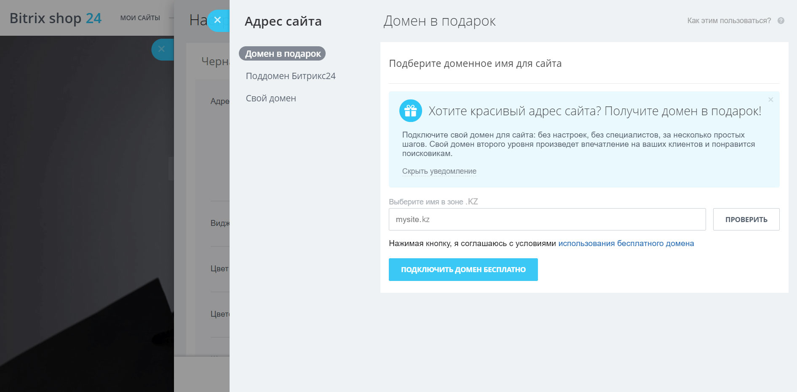Dismiss the gift domain notification with X
The height and width of the screenshot is (392, 797).
[770, 100]
